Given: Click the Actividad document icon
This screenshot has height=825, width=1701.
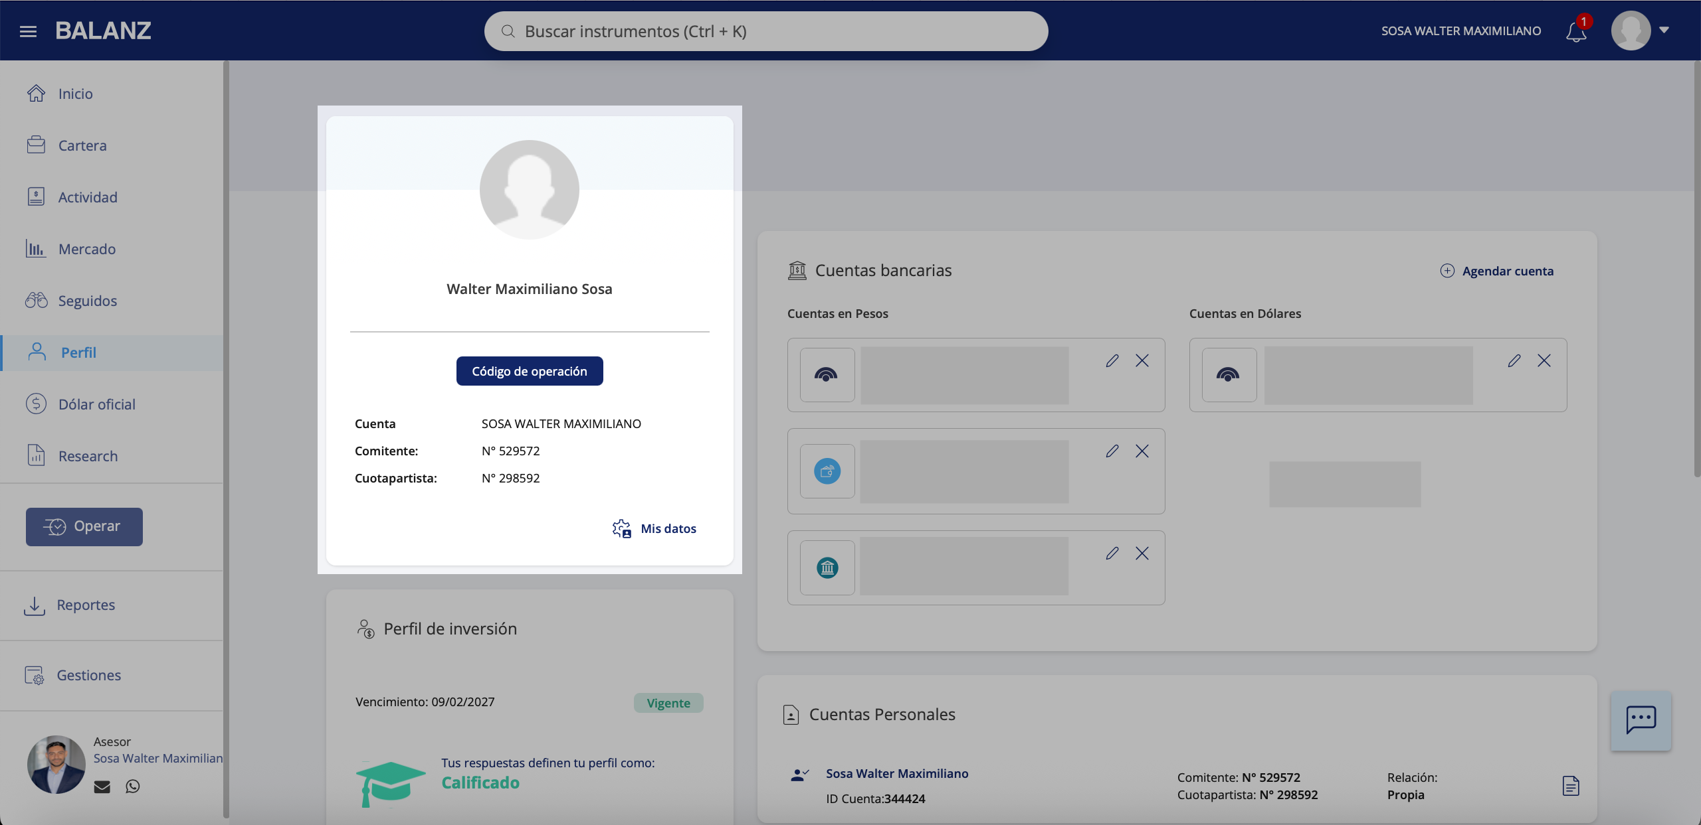Looking at the screenshot, I should tap(37, 196).
